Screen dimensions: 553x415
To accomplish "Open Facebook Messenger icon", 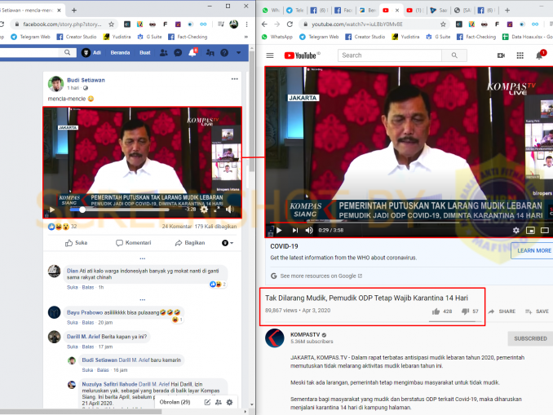I will 178,52.
